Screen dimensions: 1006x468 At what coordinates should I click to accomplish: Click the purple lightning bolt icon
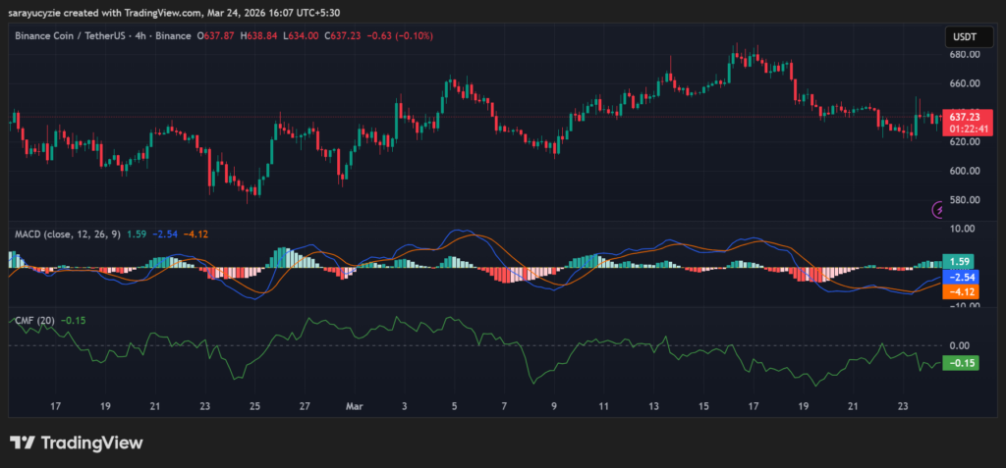tap(939, 208)
